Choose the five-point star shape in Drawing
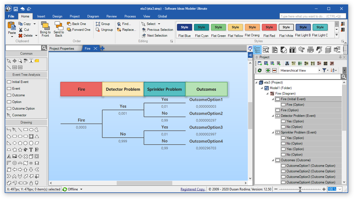354x199 pixels. pos(20,150)
